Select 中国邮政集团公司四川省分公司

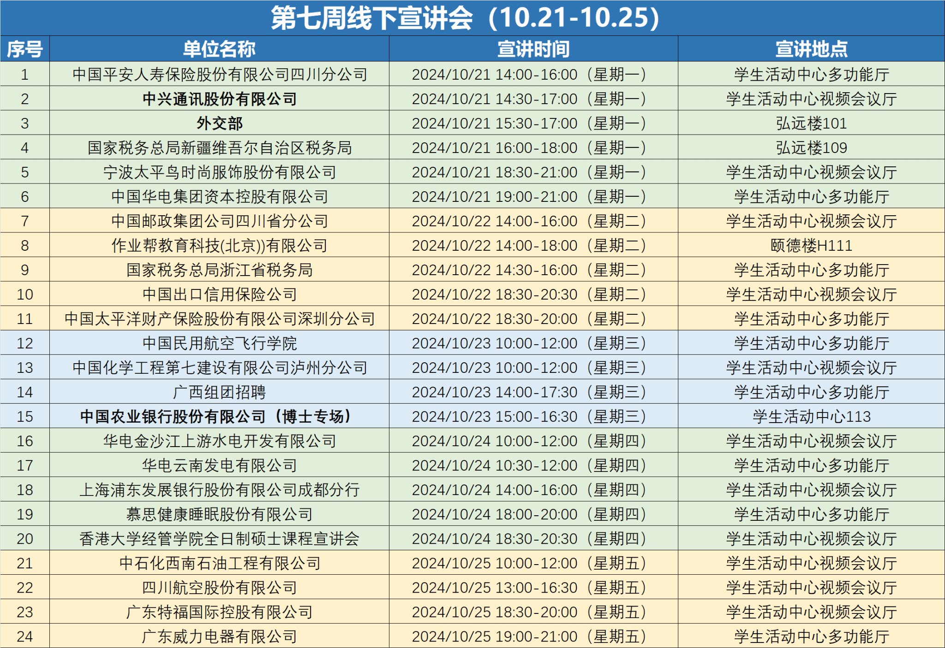click(220, 221)
